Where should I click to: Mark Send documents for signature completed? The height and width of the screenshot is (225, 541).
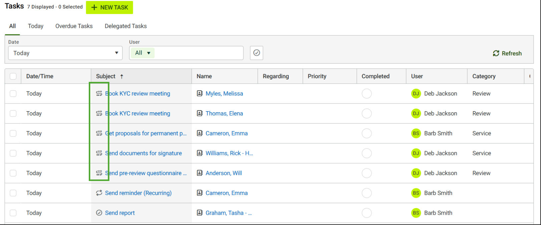pos(367,153)
